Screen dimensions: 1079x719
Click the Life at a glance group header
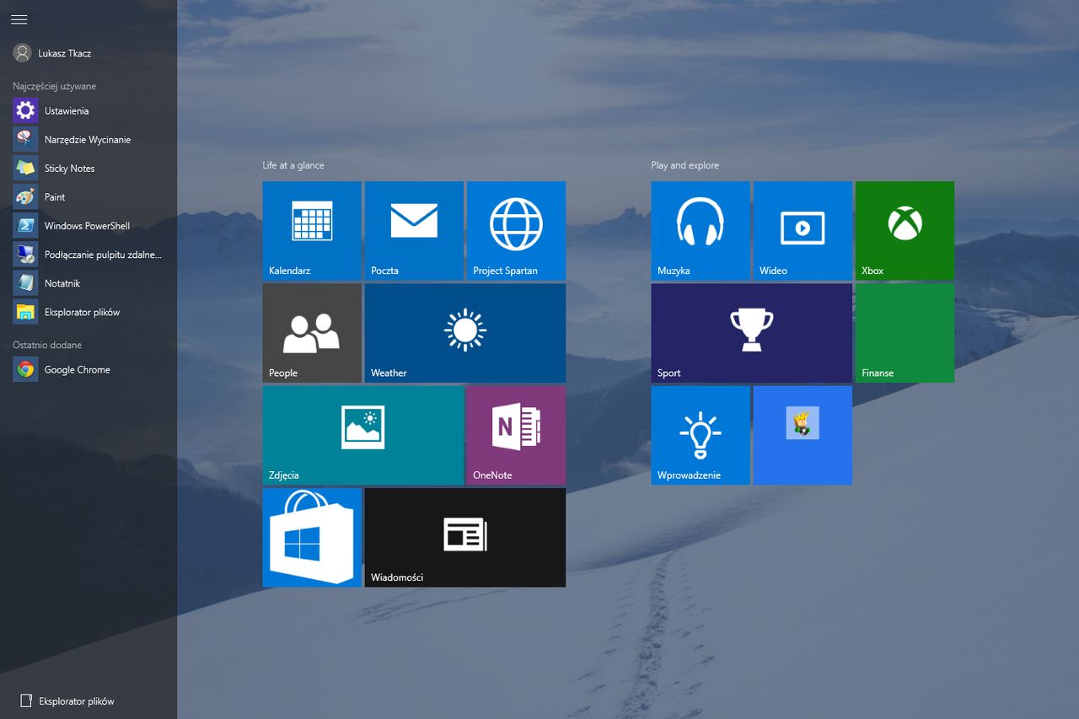click(x=293, y=165)
